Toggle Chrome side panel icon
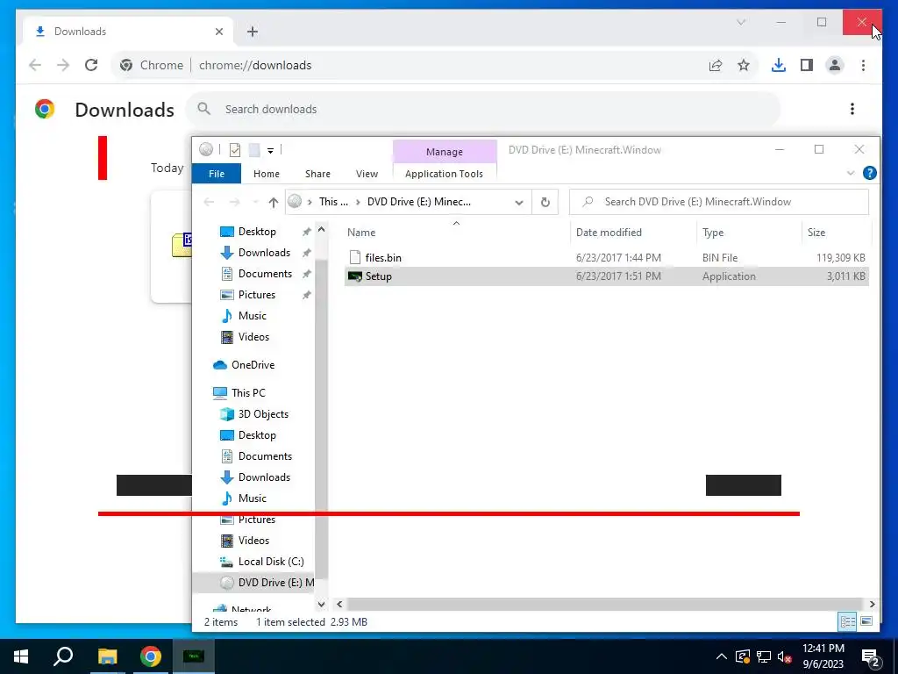 click(x=807, y=65)
